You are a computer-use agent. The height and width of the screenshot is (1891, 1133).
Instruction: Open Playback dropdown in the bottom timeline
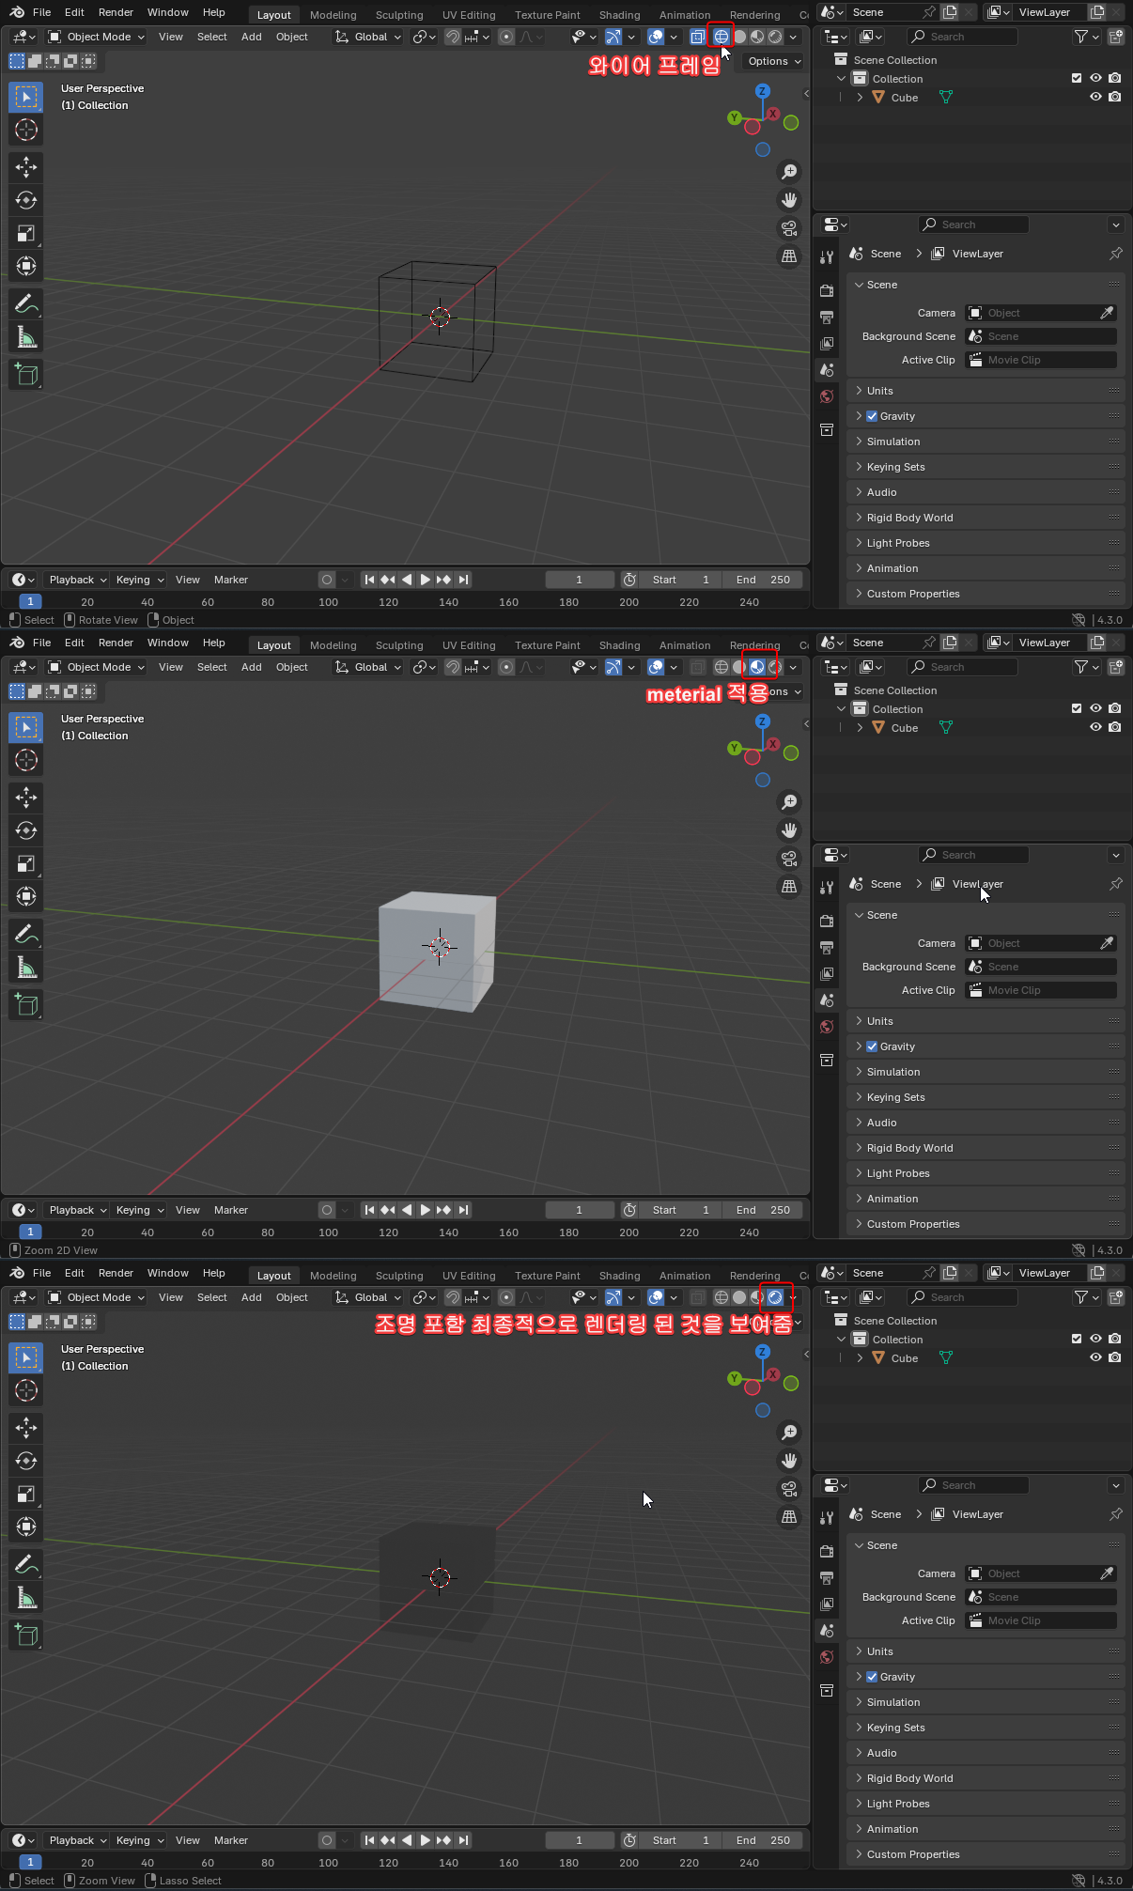[78, 1840]
